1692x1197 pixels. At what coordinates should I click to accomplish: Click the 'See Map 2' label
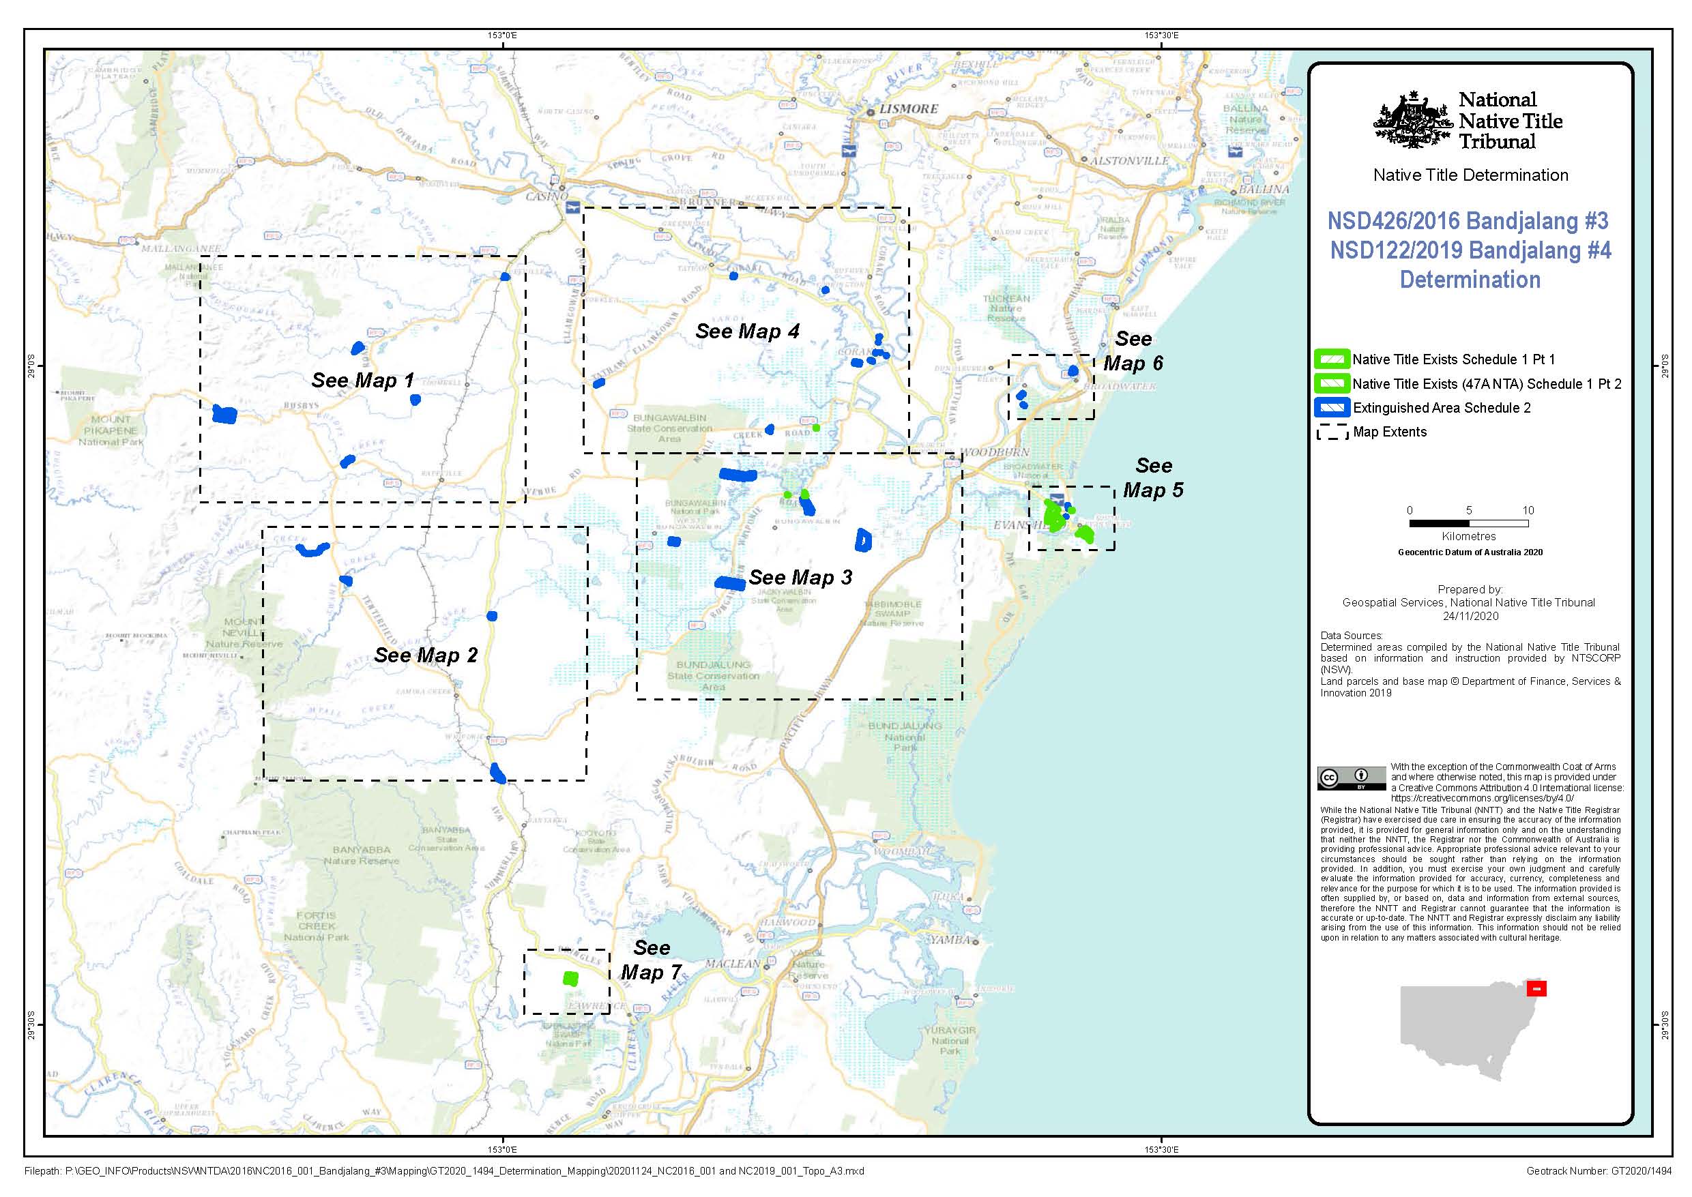426,655
